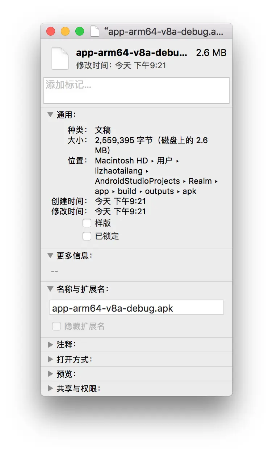Enable the 样版 (stationery) checkbox
This screenshot has width=273, height=454.
pos(87,223)
